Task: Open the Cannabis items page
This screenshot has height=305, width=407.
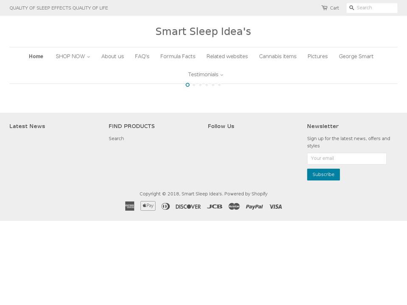Action: (278, 56)
